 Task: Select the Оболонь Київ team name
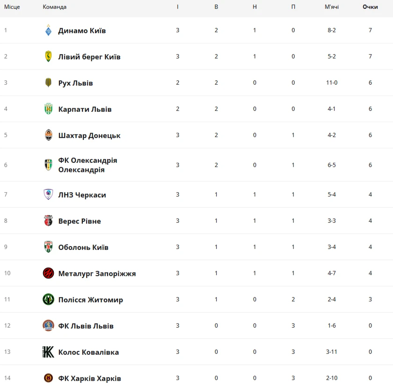pyautogui.click(x=83, y=247)
